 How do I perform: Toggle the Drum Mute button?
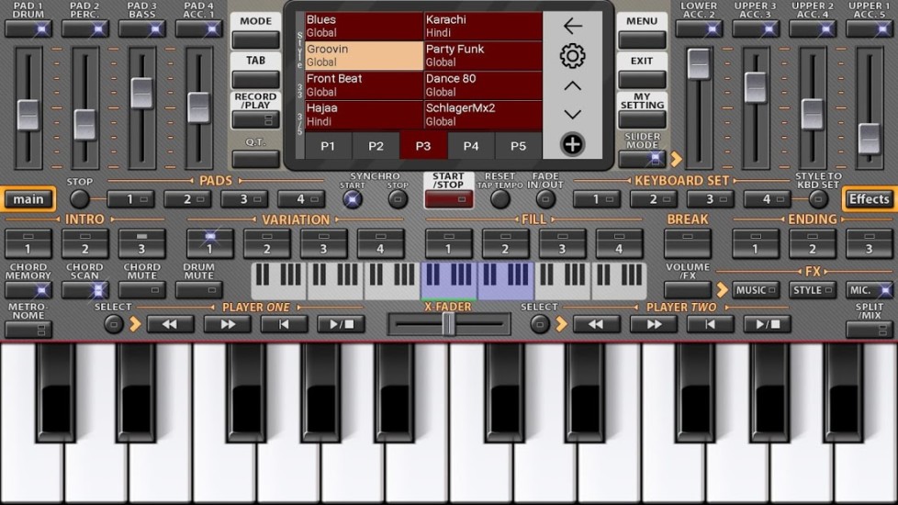click(x=198, y=290)
